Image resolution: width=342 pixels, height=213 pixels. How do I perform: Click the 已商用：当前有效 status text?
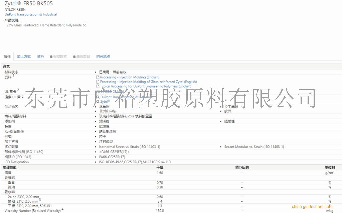[x=113, y=72]
